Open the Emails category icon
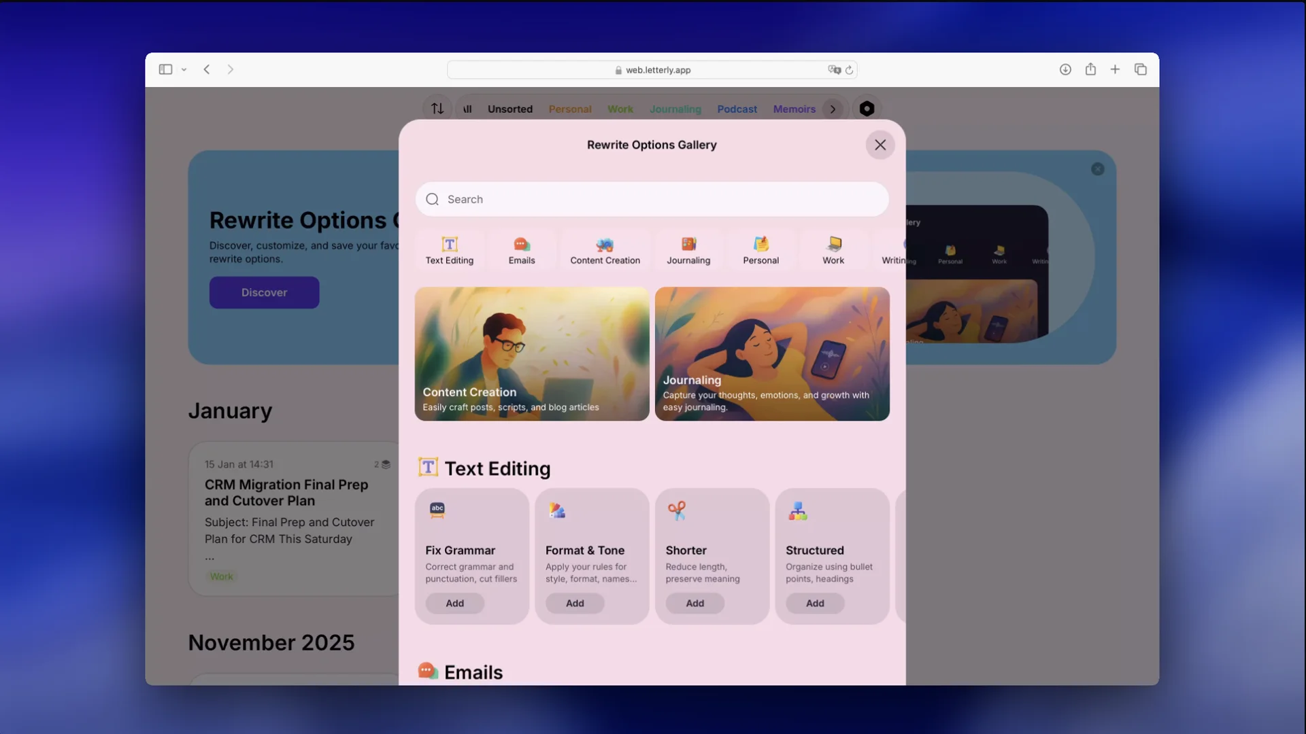 tap(522, 245)
